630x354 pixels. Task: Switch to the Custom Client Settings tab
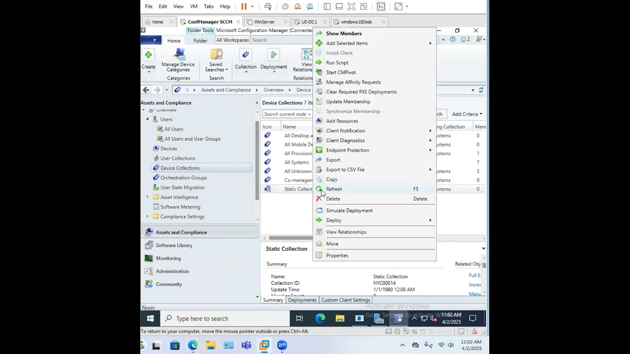[x=346, y=300]
